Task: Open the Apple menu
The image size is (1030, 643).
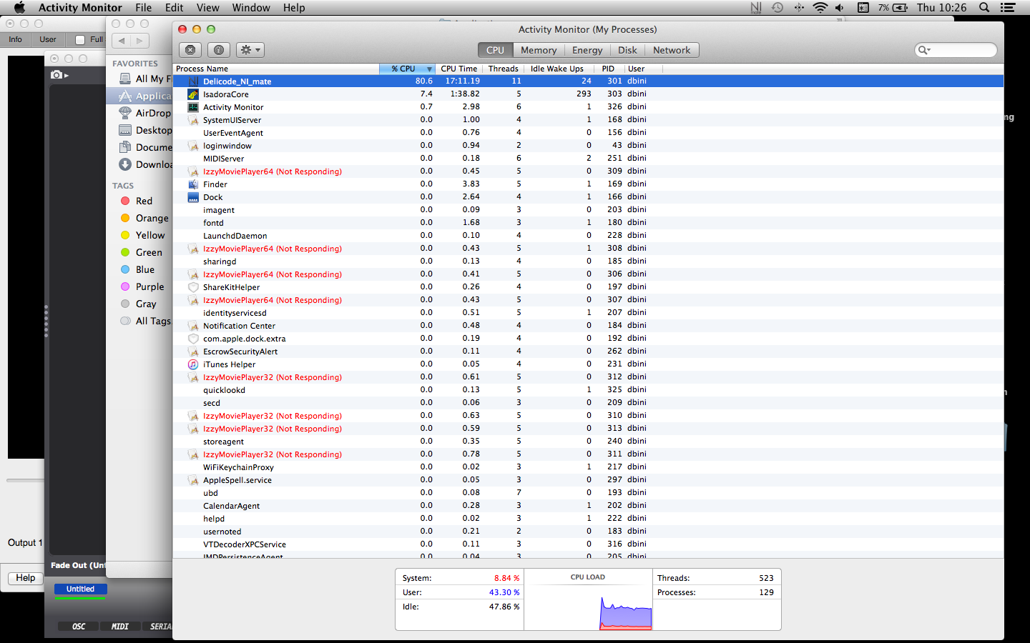Action: [x=19, y=8]
